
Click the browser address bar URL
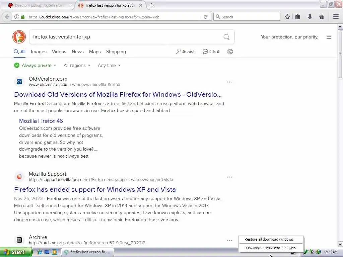coord(114,17)
